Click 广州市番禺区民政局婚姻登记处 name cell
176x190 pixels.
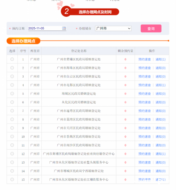click(x=79, y=137)
